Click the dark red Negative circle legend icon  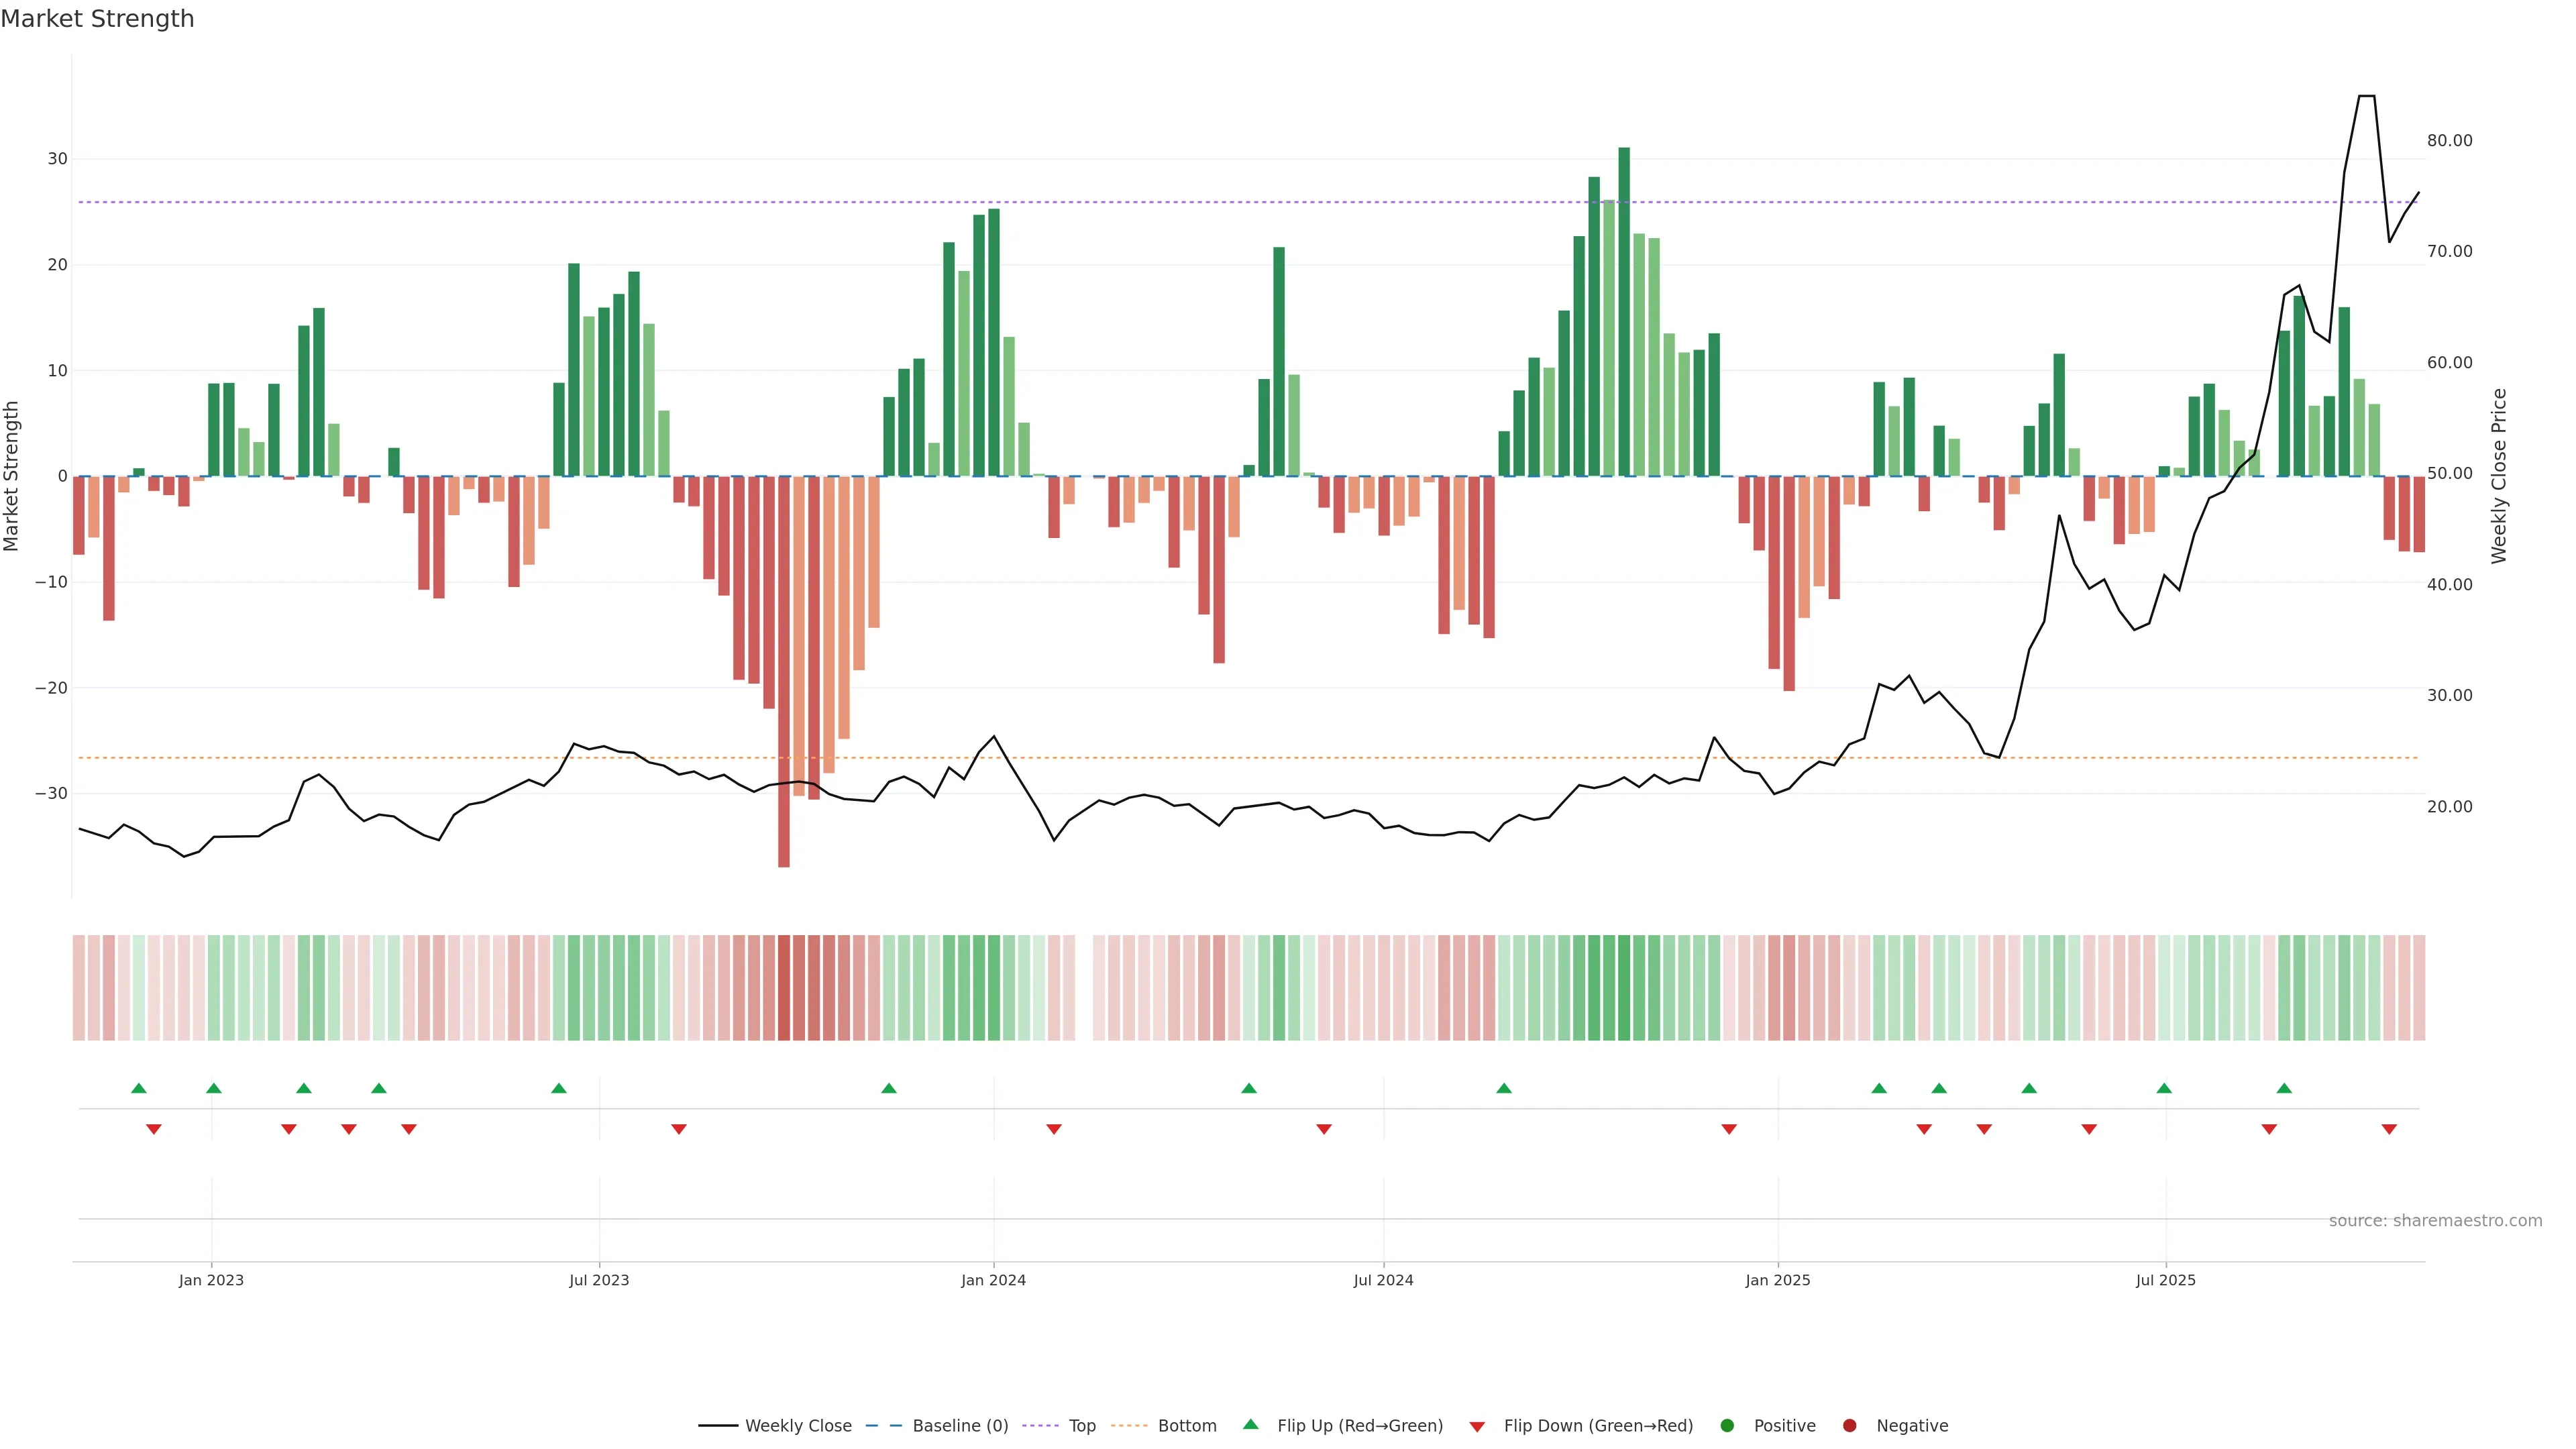click(1849, 1426)
